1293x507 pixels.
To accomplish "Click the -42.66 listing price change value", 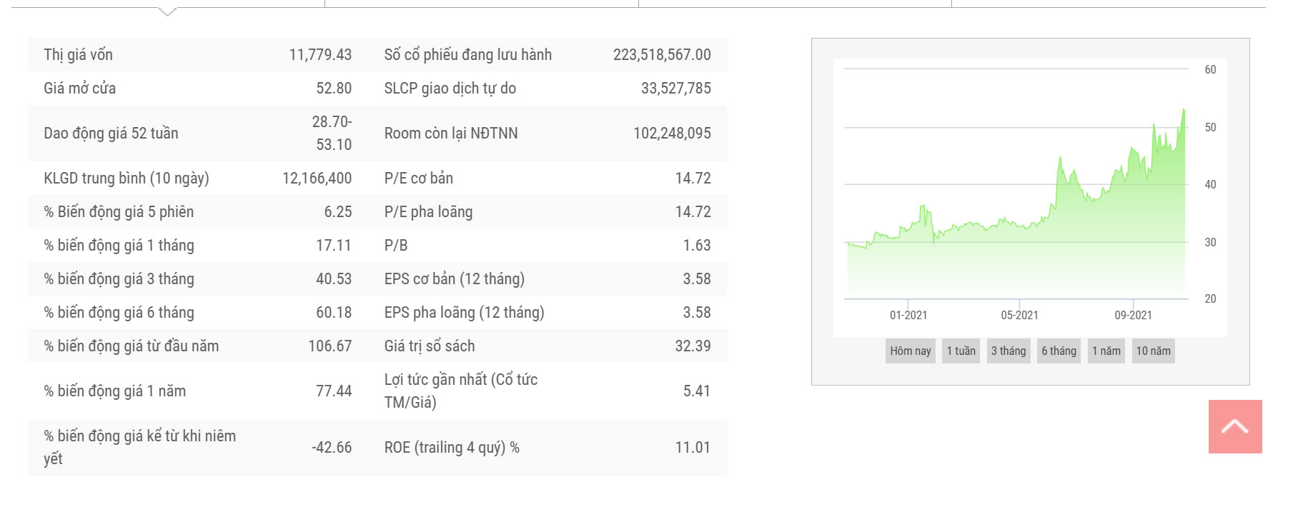I will click(331, 448).
